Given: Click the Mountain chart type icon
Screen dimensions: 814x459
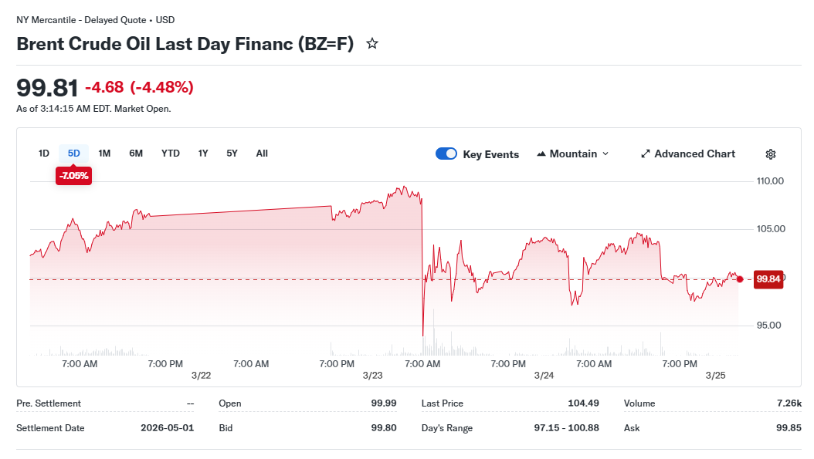Looking at the screenshot, I should coord(541,154).
